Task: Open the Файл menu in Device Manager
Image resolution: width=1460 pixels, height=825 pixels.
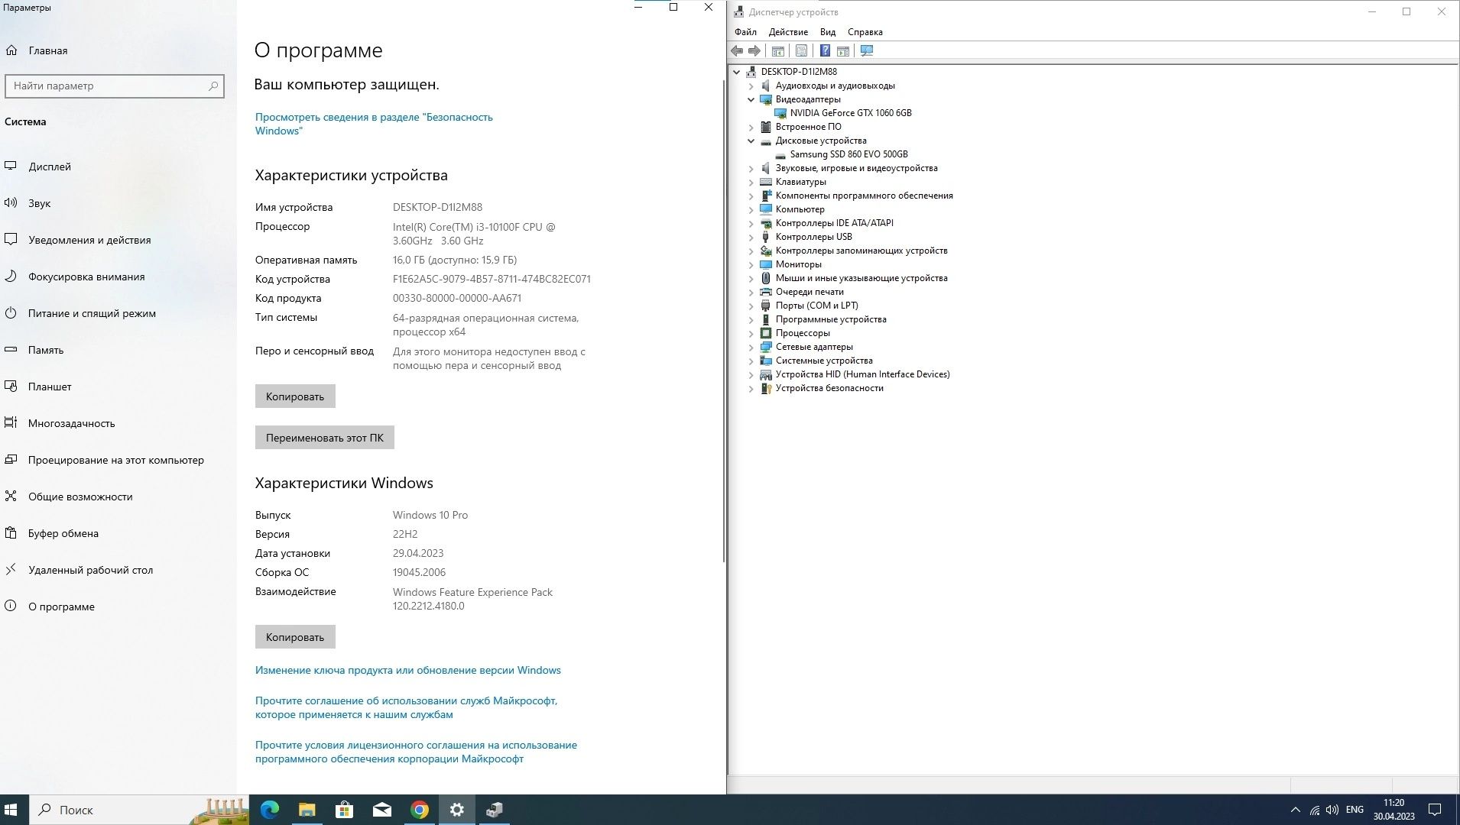Action: [745, 32]
